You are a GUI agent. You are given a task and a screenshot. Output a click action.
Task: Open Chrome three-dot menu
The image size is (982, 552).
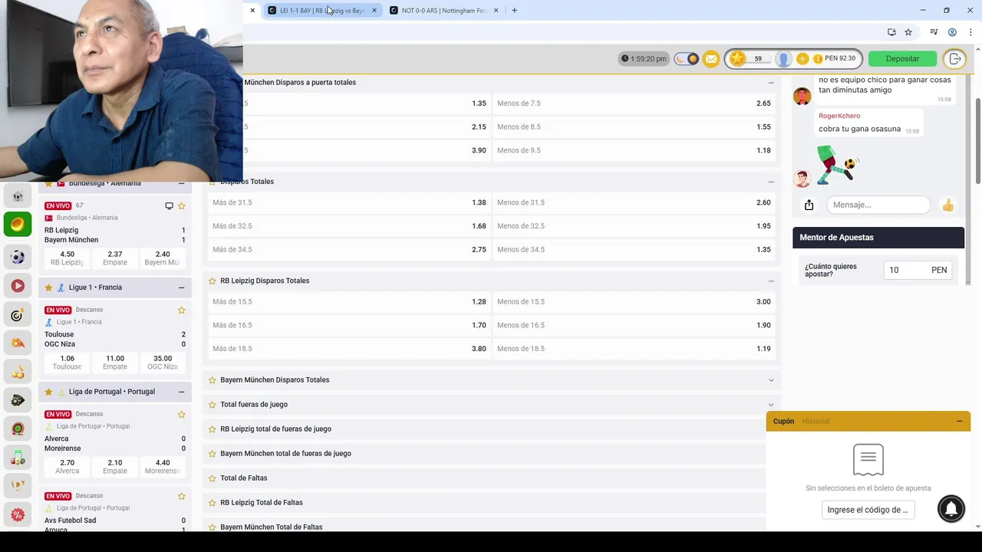[x=970, y=32]
